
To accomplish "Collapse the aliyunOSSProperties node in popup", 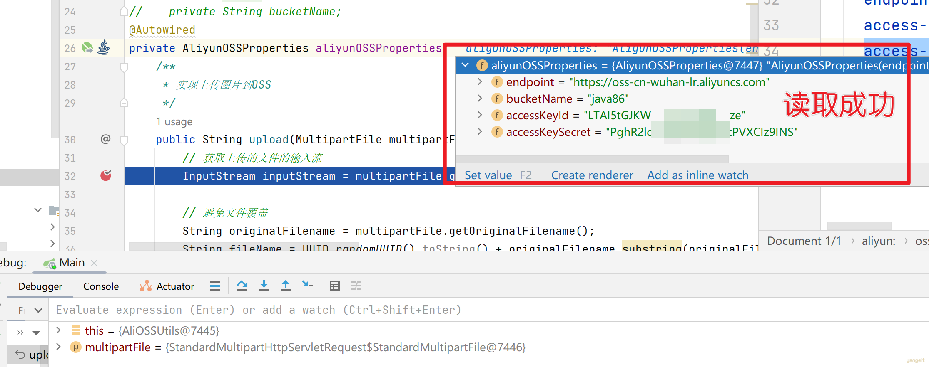I will 466,65.
